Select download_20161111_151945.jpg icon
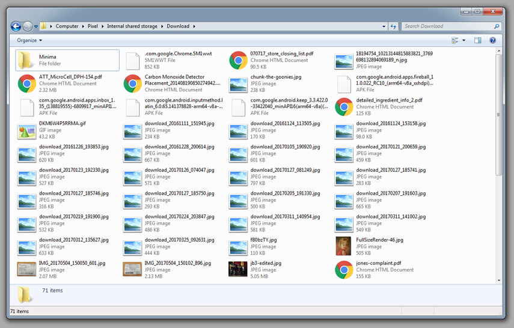514x328 pixels. (132, 132)
